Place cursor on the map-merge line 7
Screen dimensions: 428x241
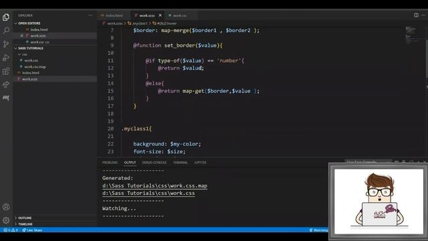click(196, 30)
